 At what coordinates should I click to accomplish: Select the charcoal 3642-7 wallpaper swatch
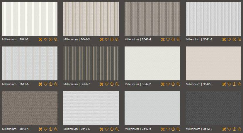(x=213, y=108)
